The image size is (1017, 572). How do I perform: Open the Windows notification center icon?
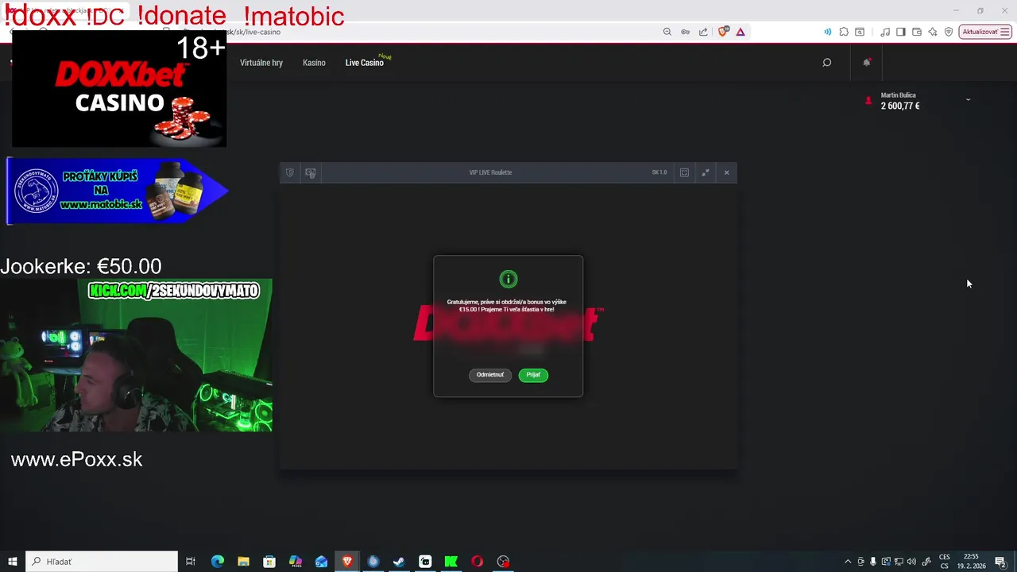(x=1000, y=562)
